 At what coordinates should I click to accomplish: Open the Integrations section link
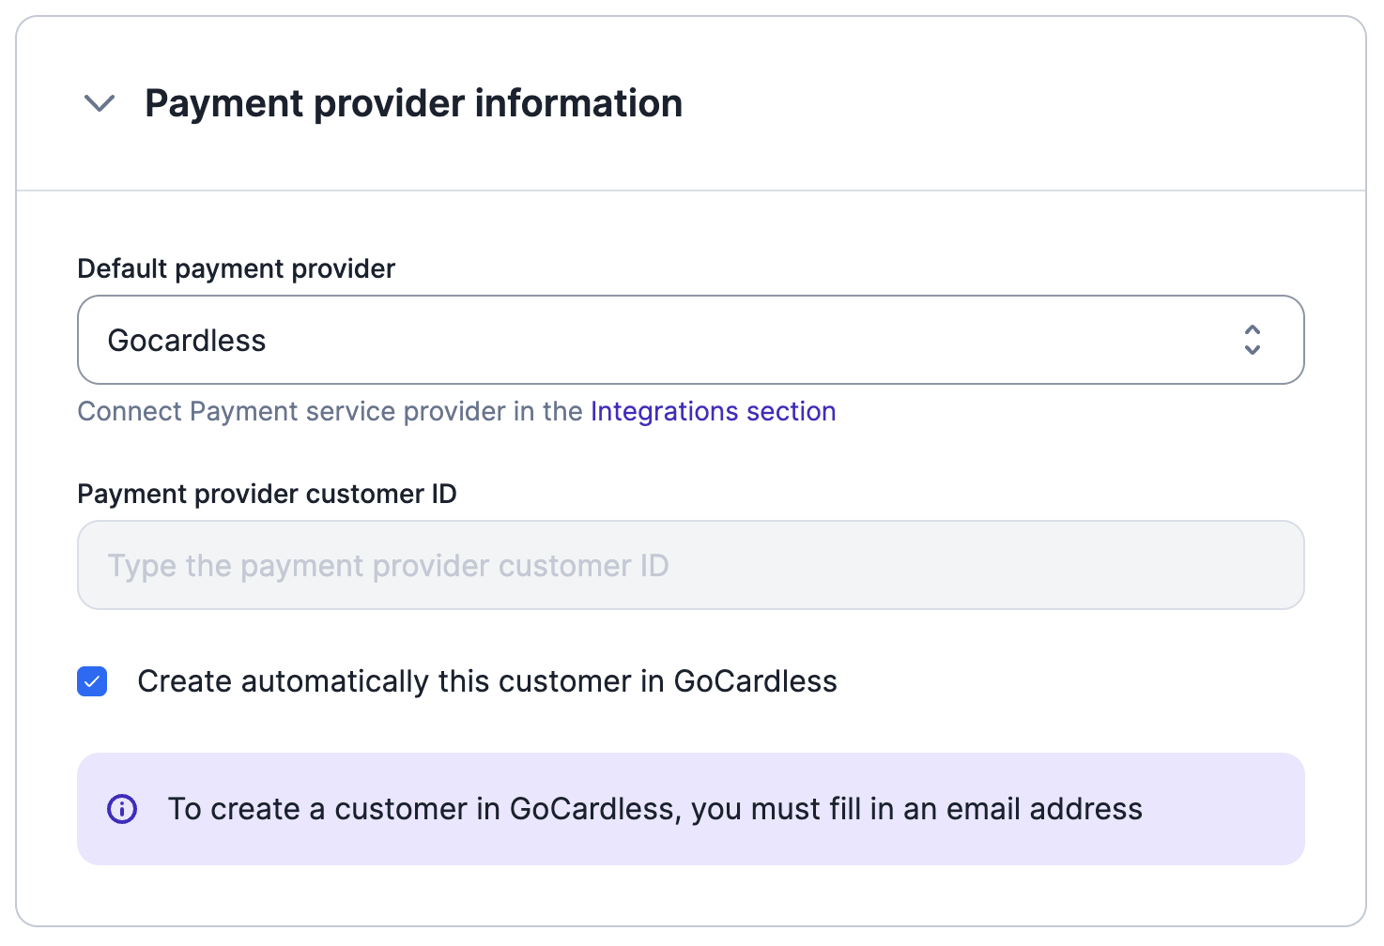(x=713, y=411)
